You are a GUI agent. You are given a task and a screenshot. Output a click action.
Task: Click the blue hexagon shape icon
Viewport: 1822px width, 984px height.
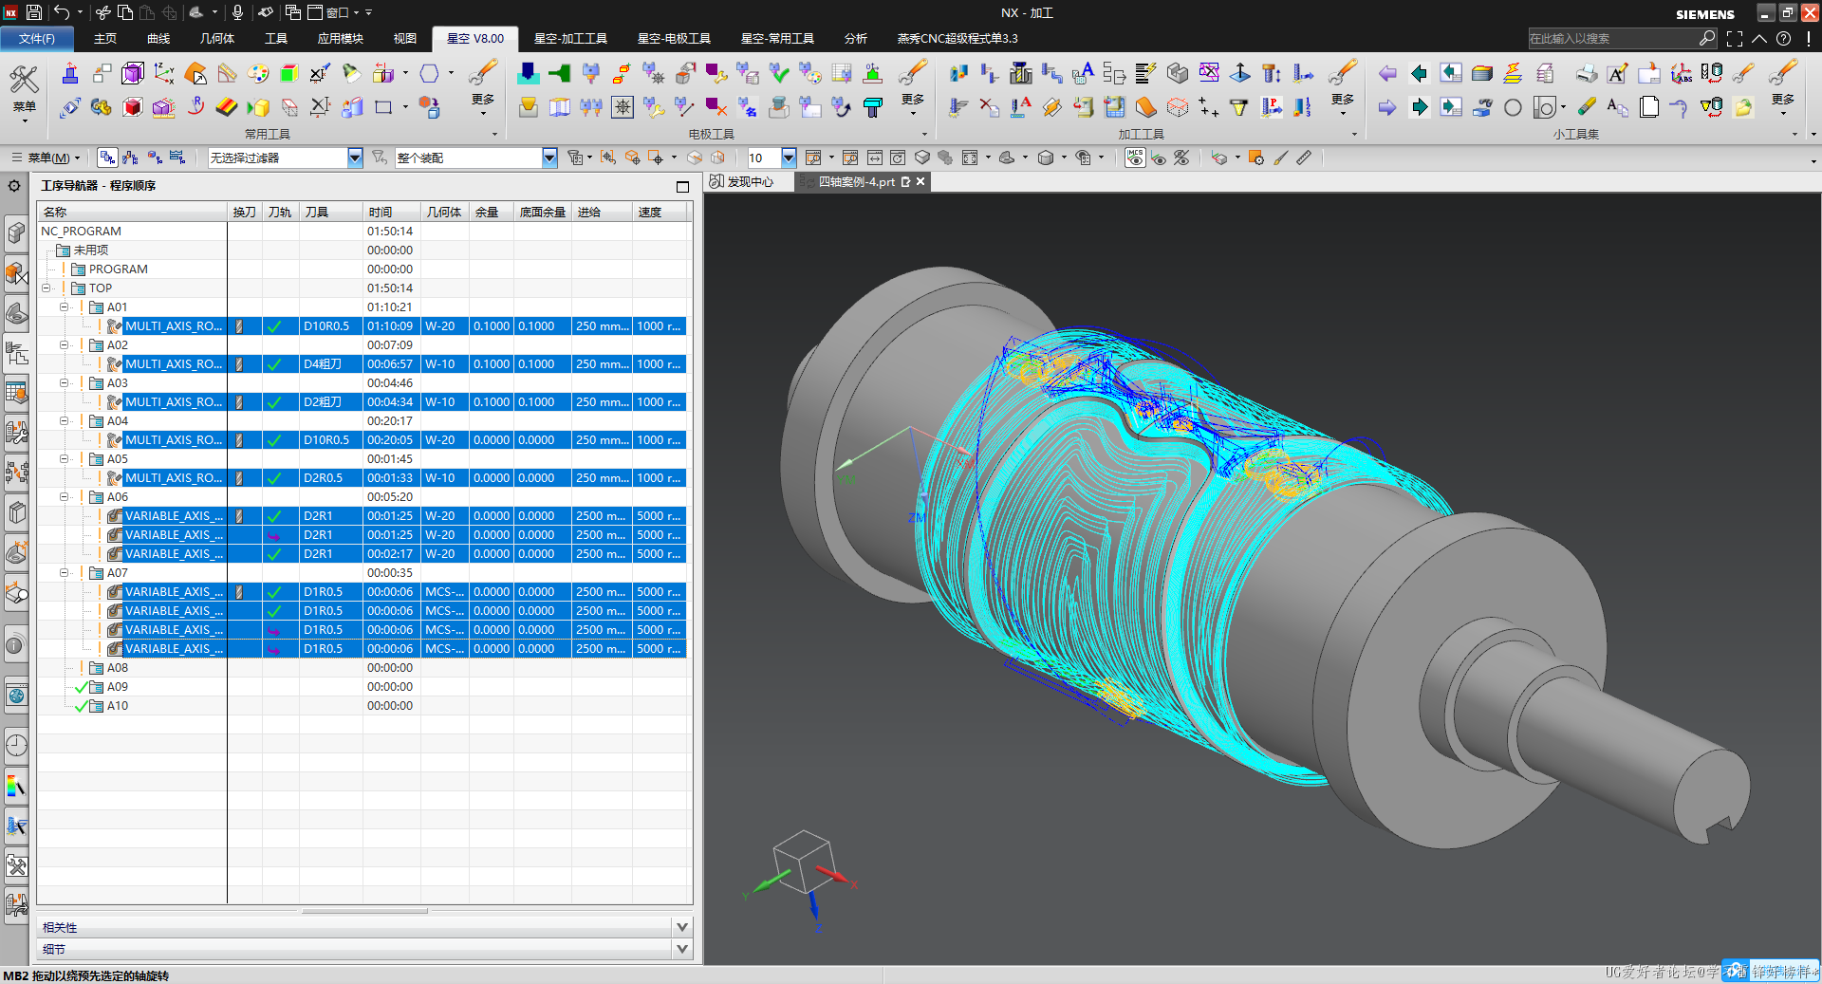tap(429, 73)
